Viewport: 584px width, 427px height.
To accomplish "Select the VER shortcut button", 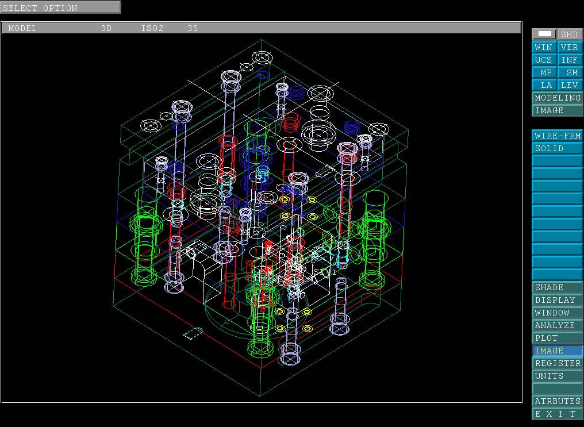I will coord(570,47).
